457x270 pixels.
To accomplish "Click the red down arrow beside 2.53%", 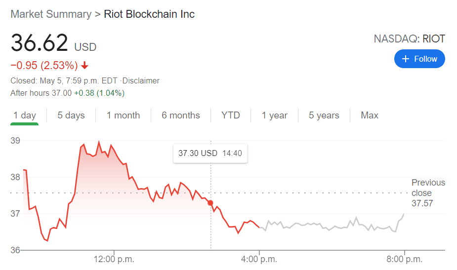I will pos(84,65).
